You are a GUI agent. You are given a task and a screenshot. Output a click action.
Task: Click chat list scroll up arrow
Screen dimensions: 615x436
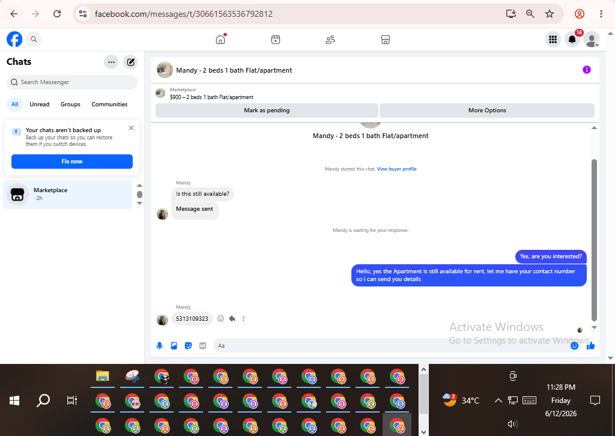tap(139, 186)
